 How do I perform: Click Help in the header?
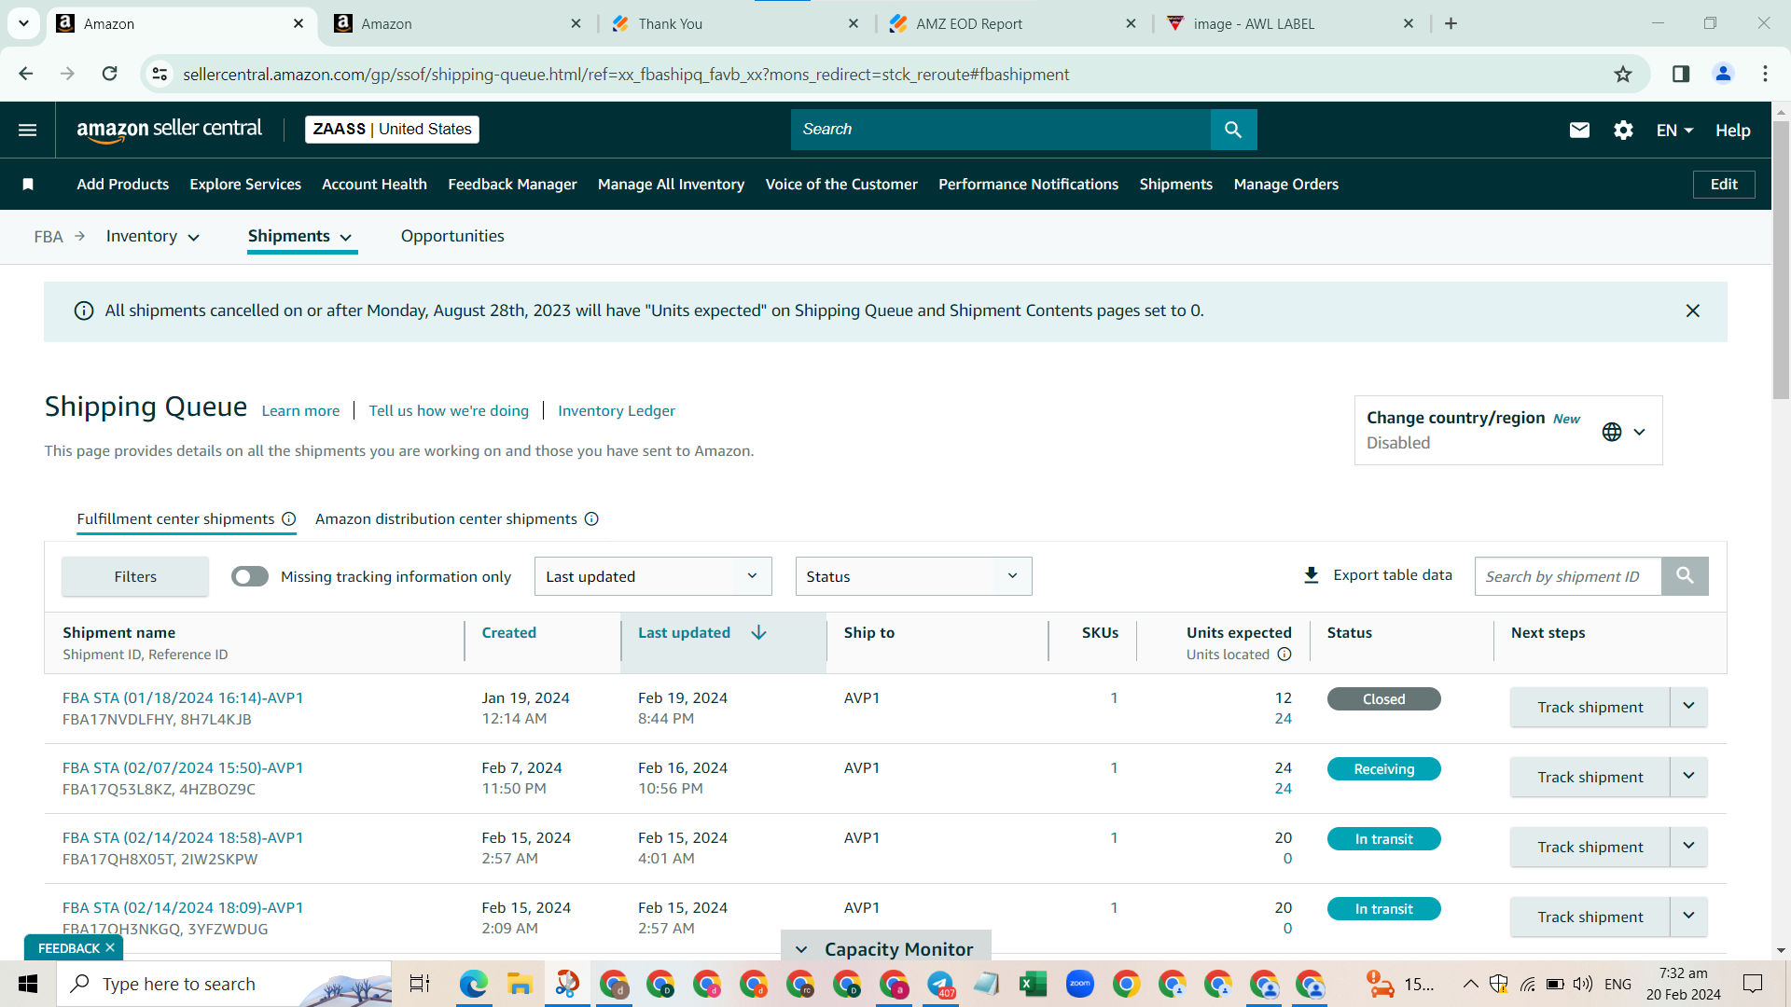[x=1732, y=131]
